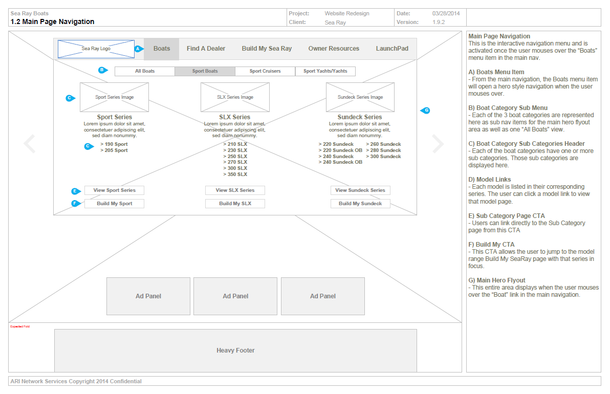Go to the 300 SLX model page
The height and width of the screenshot is (394, 610).
coord(235,168)
